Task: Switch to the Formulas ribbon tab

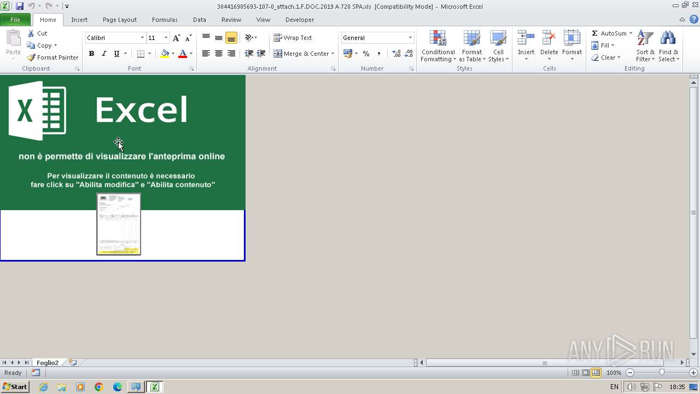Action: [165, 20]
